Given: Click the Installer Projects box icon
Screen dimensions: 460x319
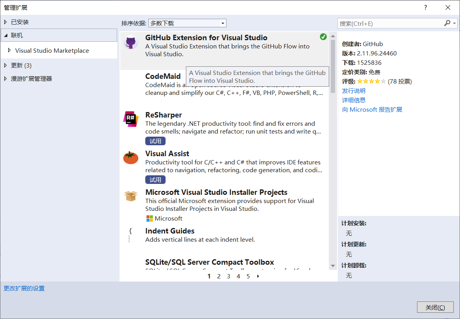Looking at the screenshot, I should [130, 196].
